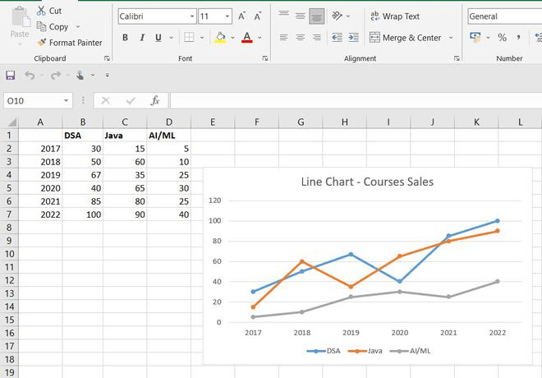The width and height of the screenshot is (542, 378).
Task: Click Accounting Number Format icon
Action: pyautogui.click(x=475, y=37)
